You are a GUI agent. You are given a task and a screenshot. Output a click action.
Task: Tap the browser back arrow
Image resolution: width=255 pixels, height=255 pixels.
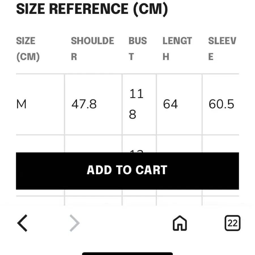click(x=22, y=223)
